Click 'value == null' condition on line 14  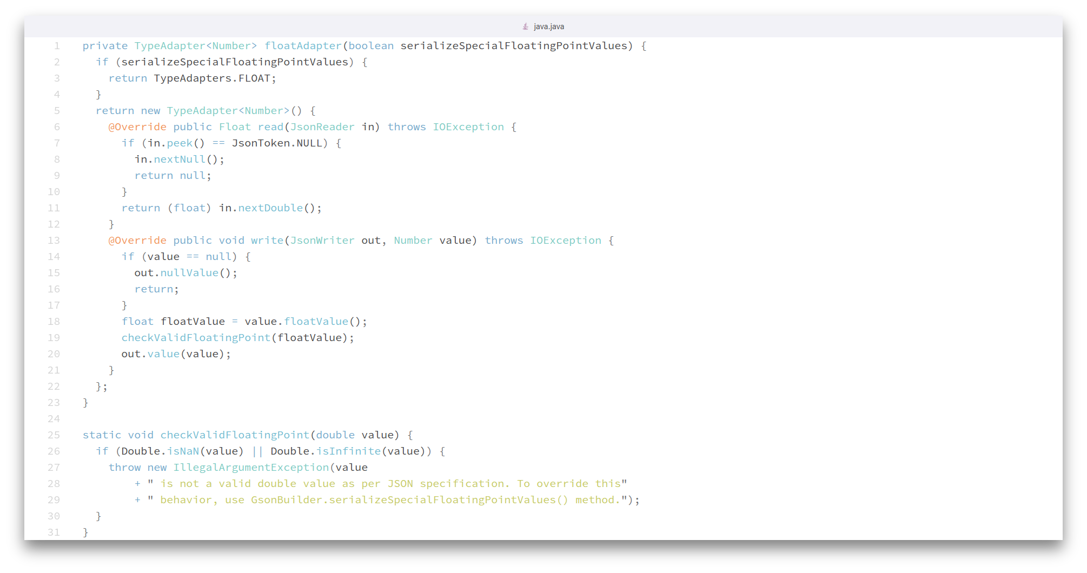click(189, 257)
